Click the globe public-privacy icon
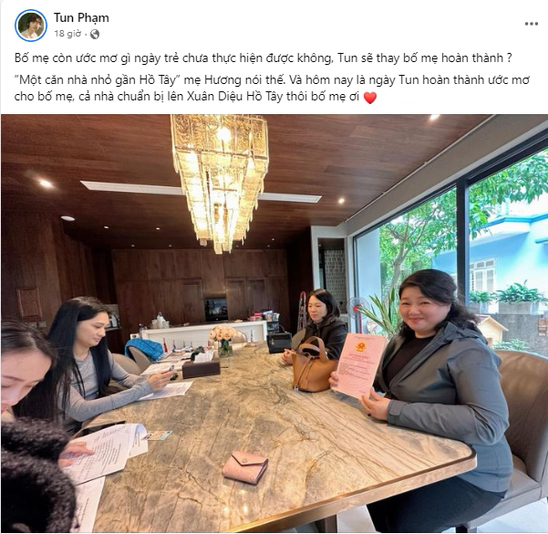Viewport: 548px width, 534px height. [x=95, y=34]
